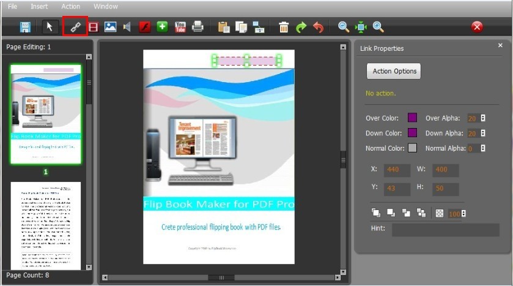Click the canvas horizontal scrollbar thumb
This screenshot has width=513, height=286.
221,277
